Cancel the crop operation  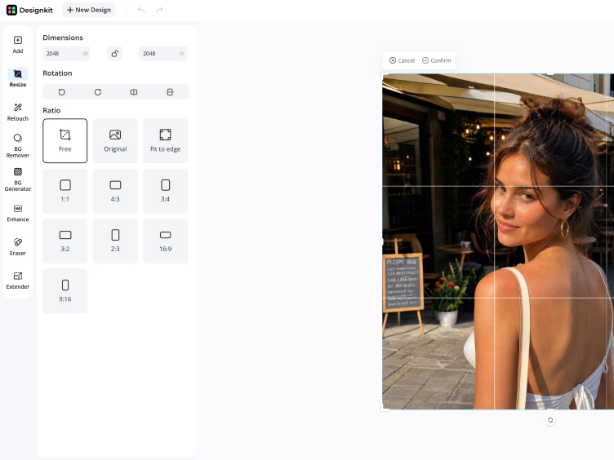point(402,60)
